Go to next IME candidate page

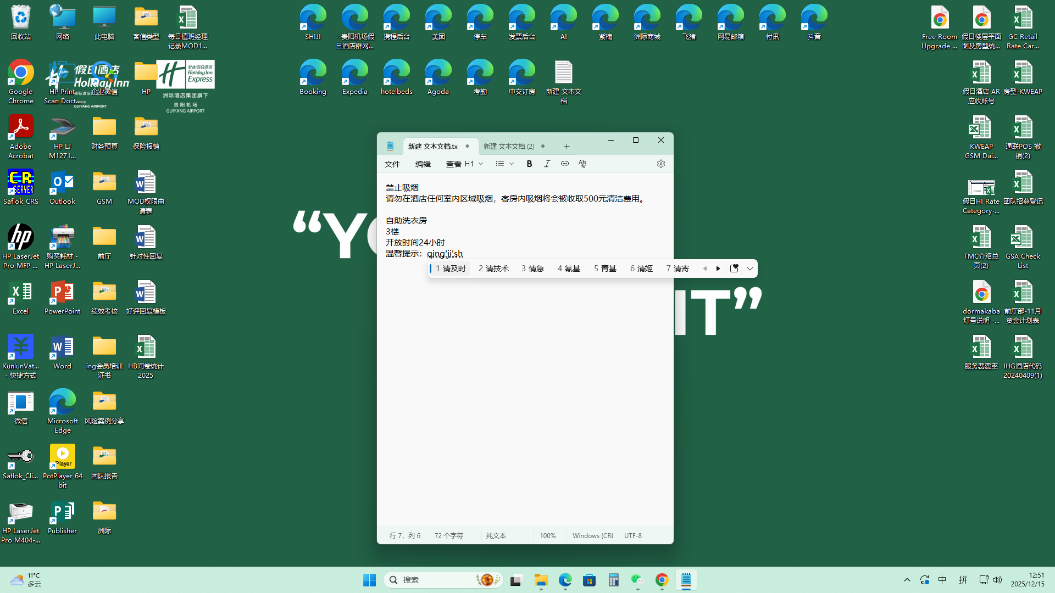click(718, 268)
